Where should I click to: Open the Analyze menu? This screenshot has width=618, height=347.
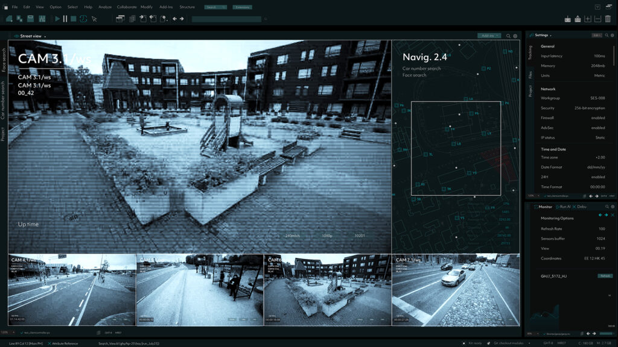(105, 7)
